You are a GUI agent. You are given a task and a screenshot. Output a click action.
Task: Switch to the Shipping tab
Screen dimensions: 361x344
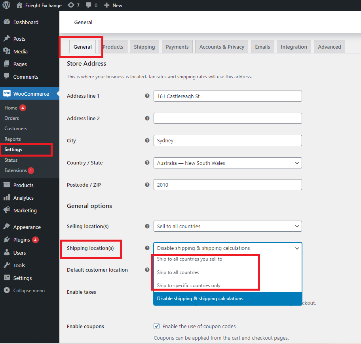tap(144, 47)
